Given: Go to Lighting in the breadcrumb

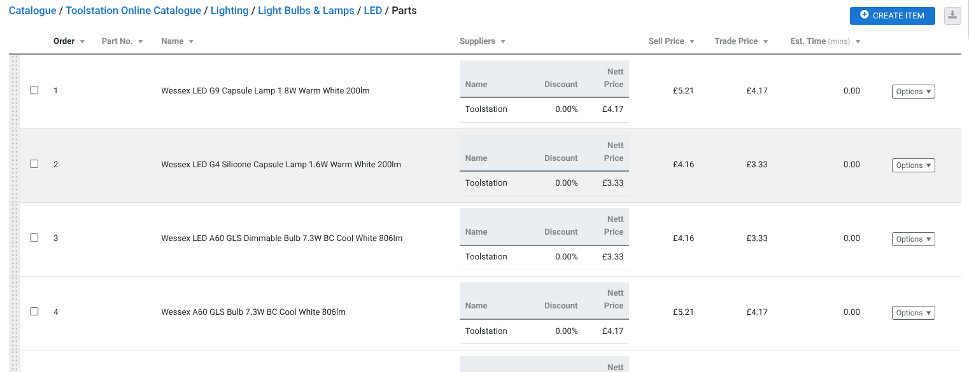Looking at the screenshot, I should 229,11.
